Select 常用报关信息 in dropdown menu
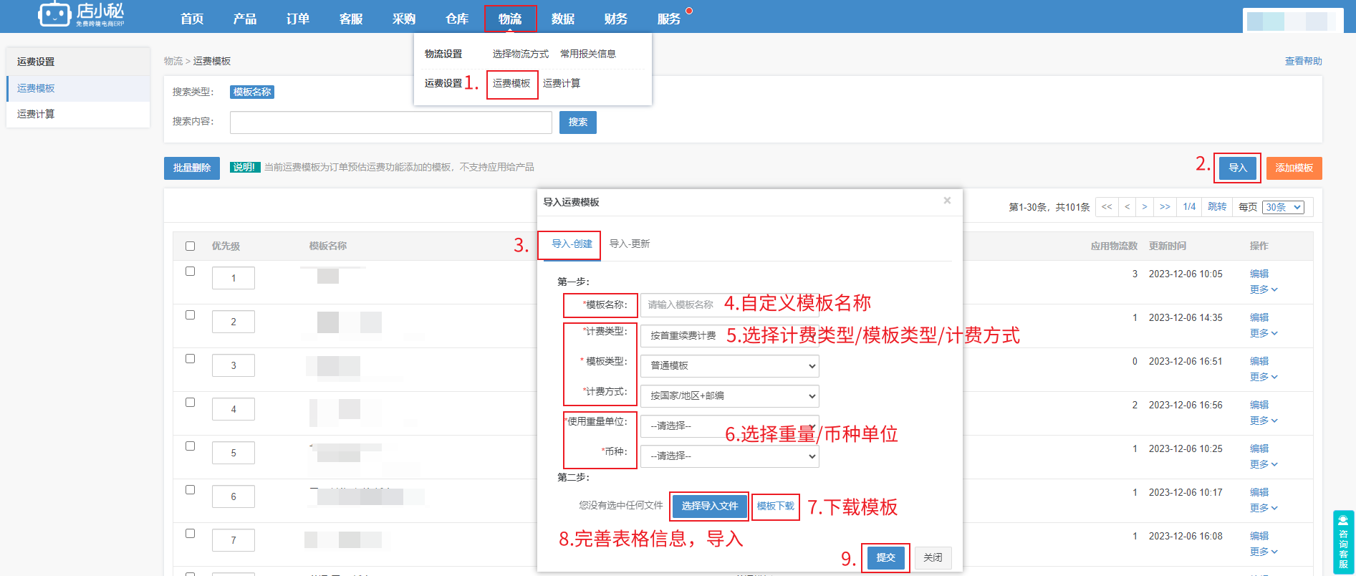The width and height of the screenshot is (1356, 576). [x=588, y=54]
